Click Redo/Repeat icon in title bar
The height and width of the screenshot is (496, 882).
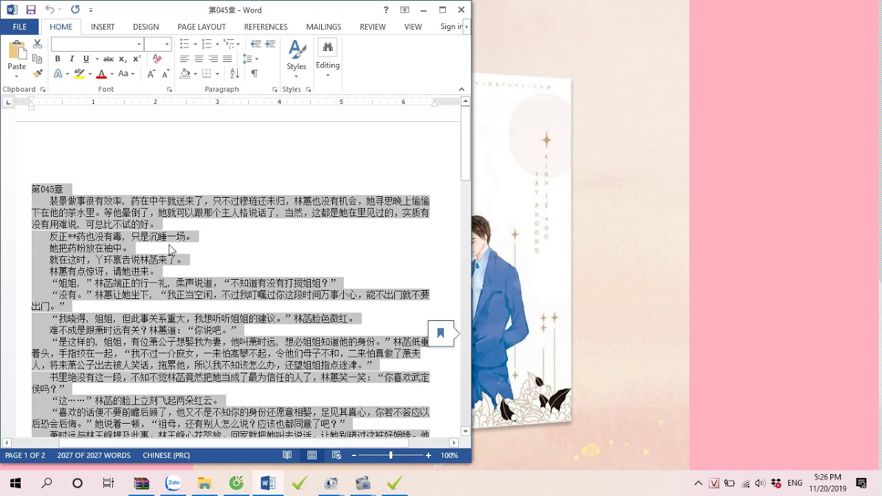point(74,10)
